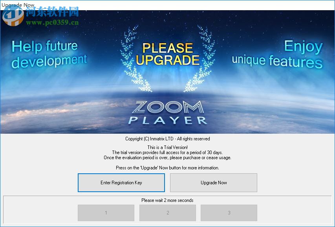Click disabled button labeled 3
This screenshot has height=227, width=335.
point(229,212)
